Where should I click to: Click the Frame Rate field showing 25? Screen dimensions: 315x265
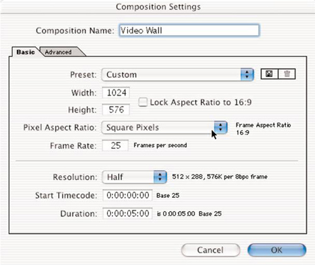coord(115,145)
